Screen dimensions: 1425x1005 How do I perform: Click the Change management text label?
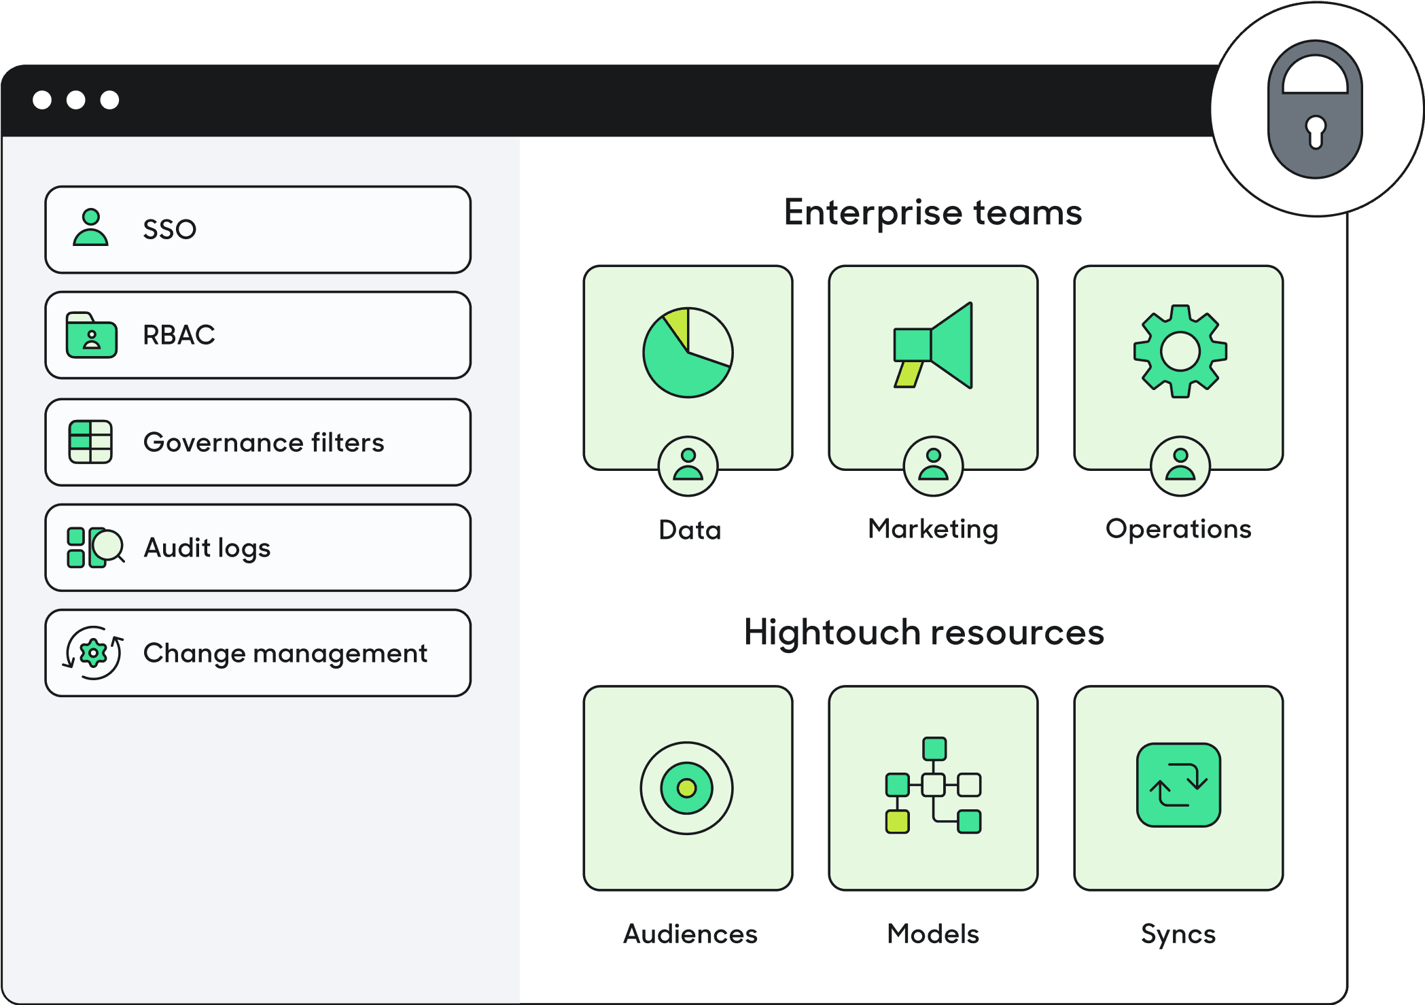pos(285,653)
